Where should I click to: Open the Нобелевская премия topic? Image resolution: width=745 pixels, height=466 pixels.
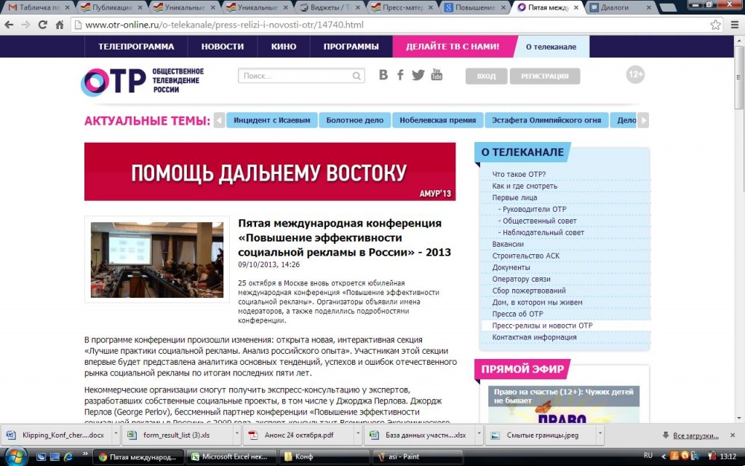(437, 120)
